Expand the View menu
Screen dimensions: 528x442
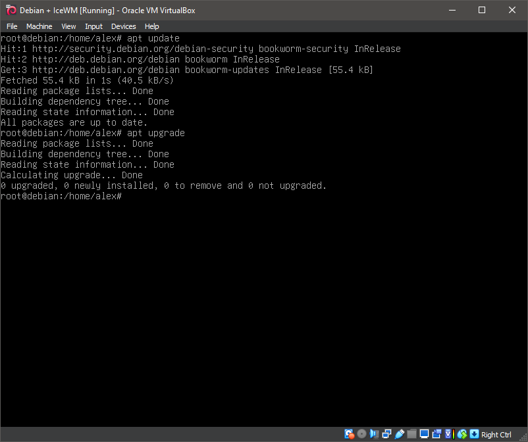click(68, 26)
